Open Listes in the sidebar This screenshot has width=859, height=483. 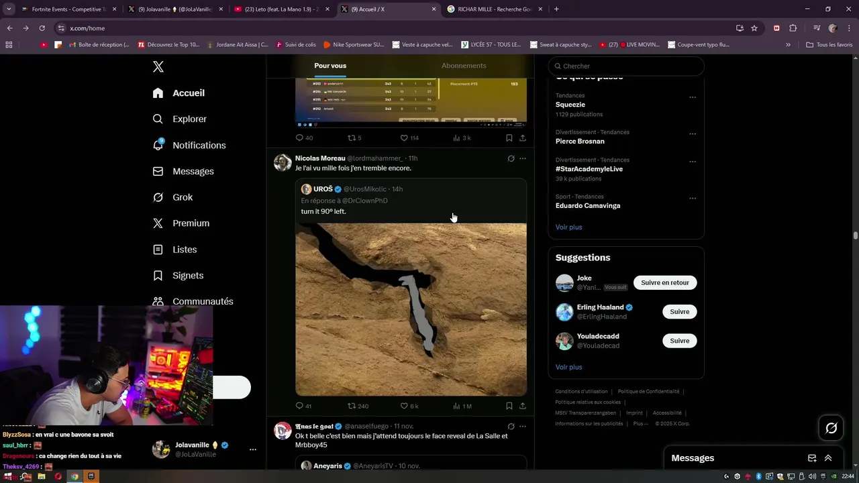point(174,250)
